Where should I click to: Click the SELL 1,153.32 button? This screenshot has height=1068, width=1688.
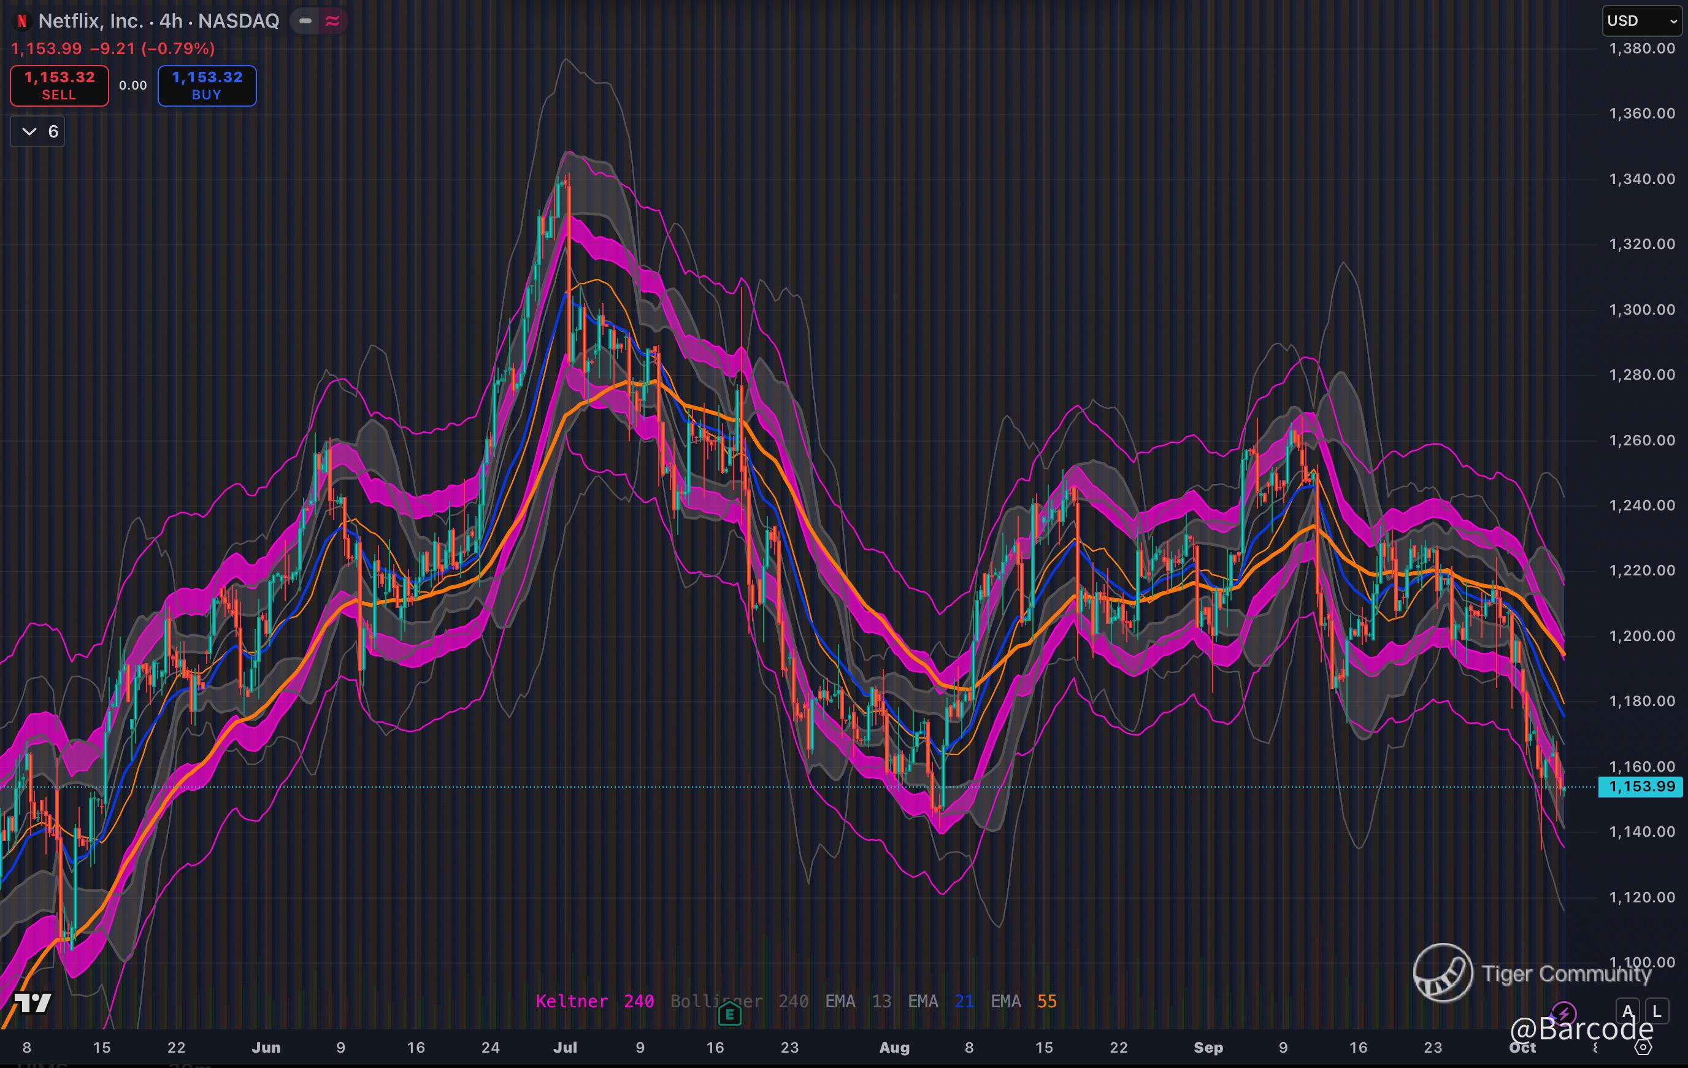coord(59,85)
